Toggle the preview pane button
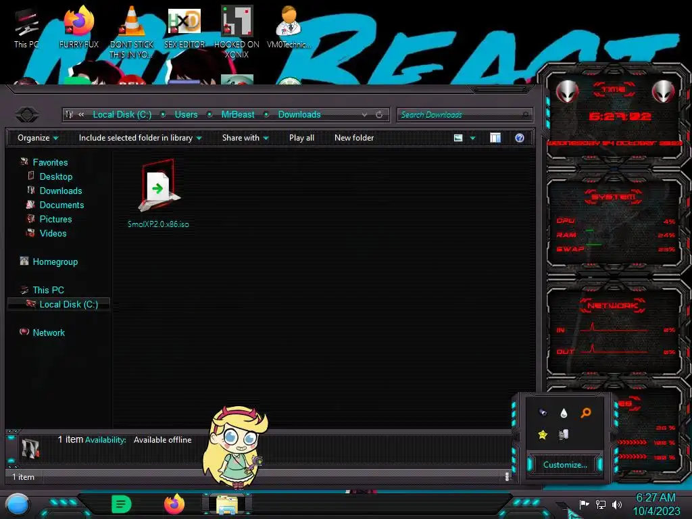 pos(495,138)
